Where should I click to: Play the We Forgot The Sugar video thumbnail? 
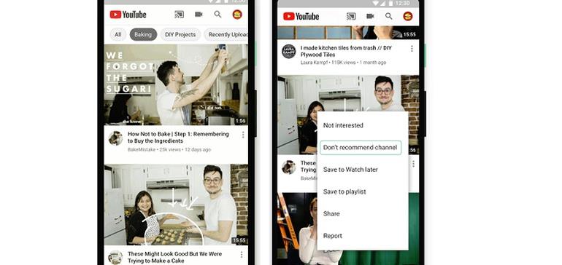coord(176,84)
